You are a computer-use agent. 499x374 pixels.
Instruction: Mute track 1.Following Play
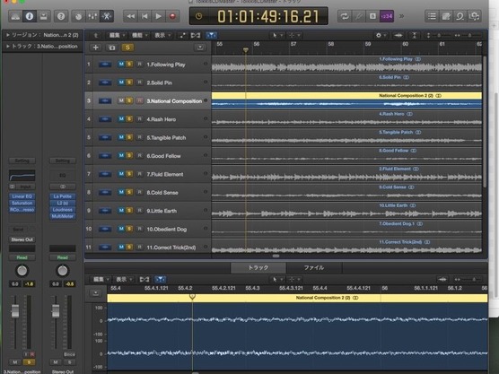[121, 65]
